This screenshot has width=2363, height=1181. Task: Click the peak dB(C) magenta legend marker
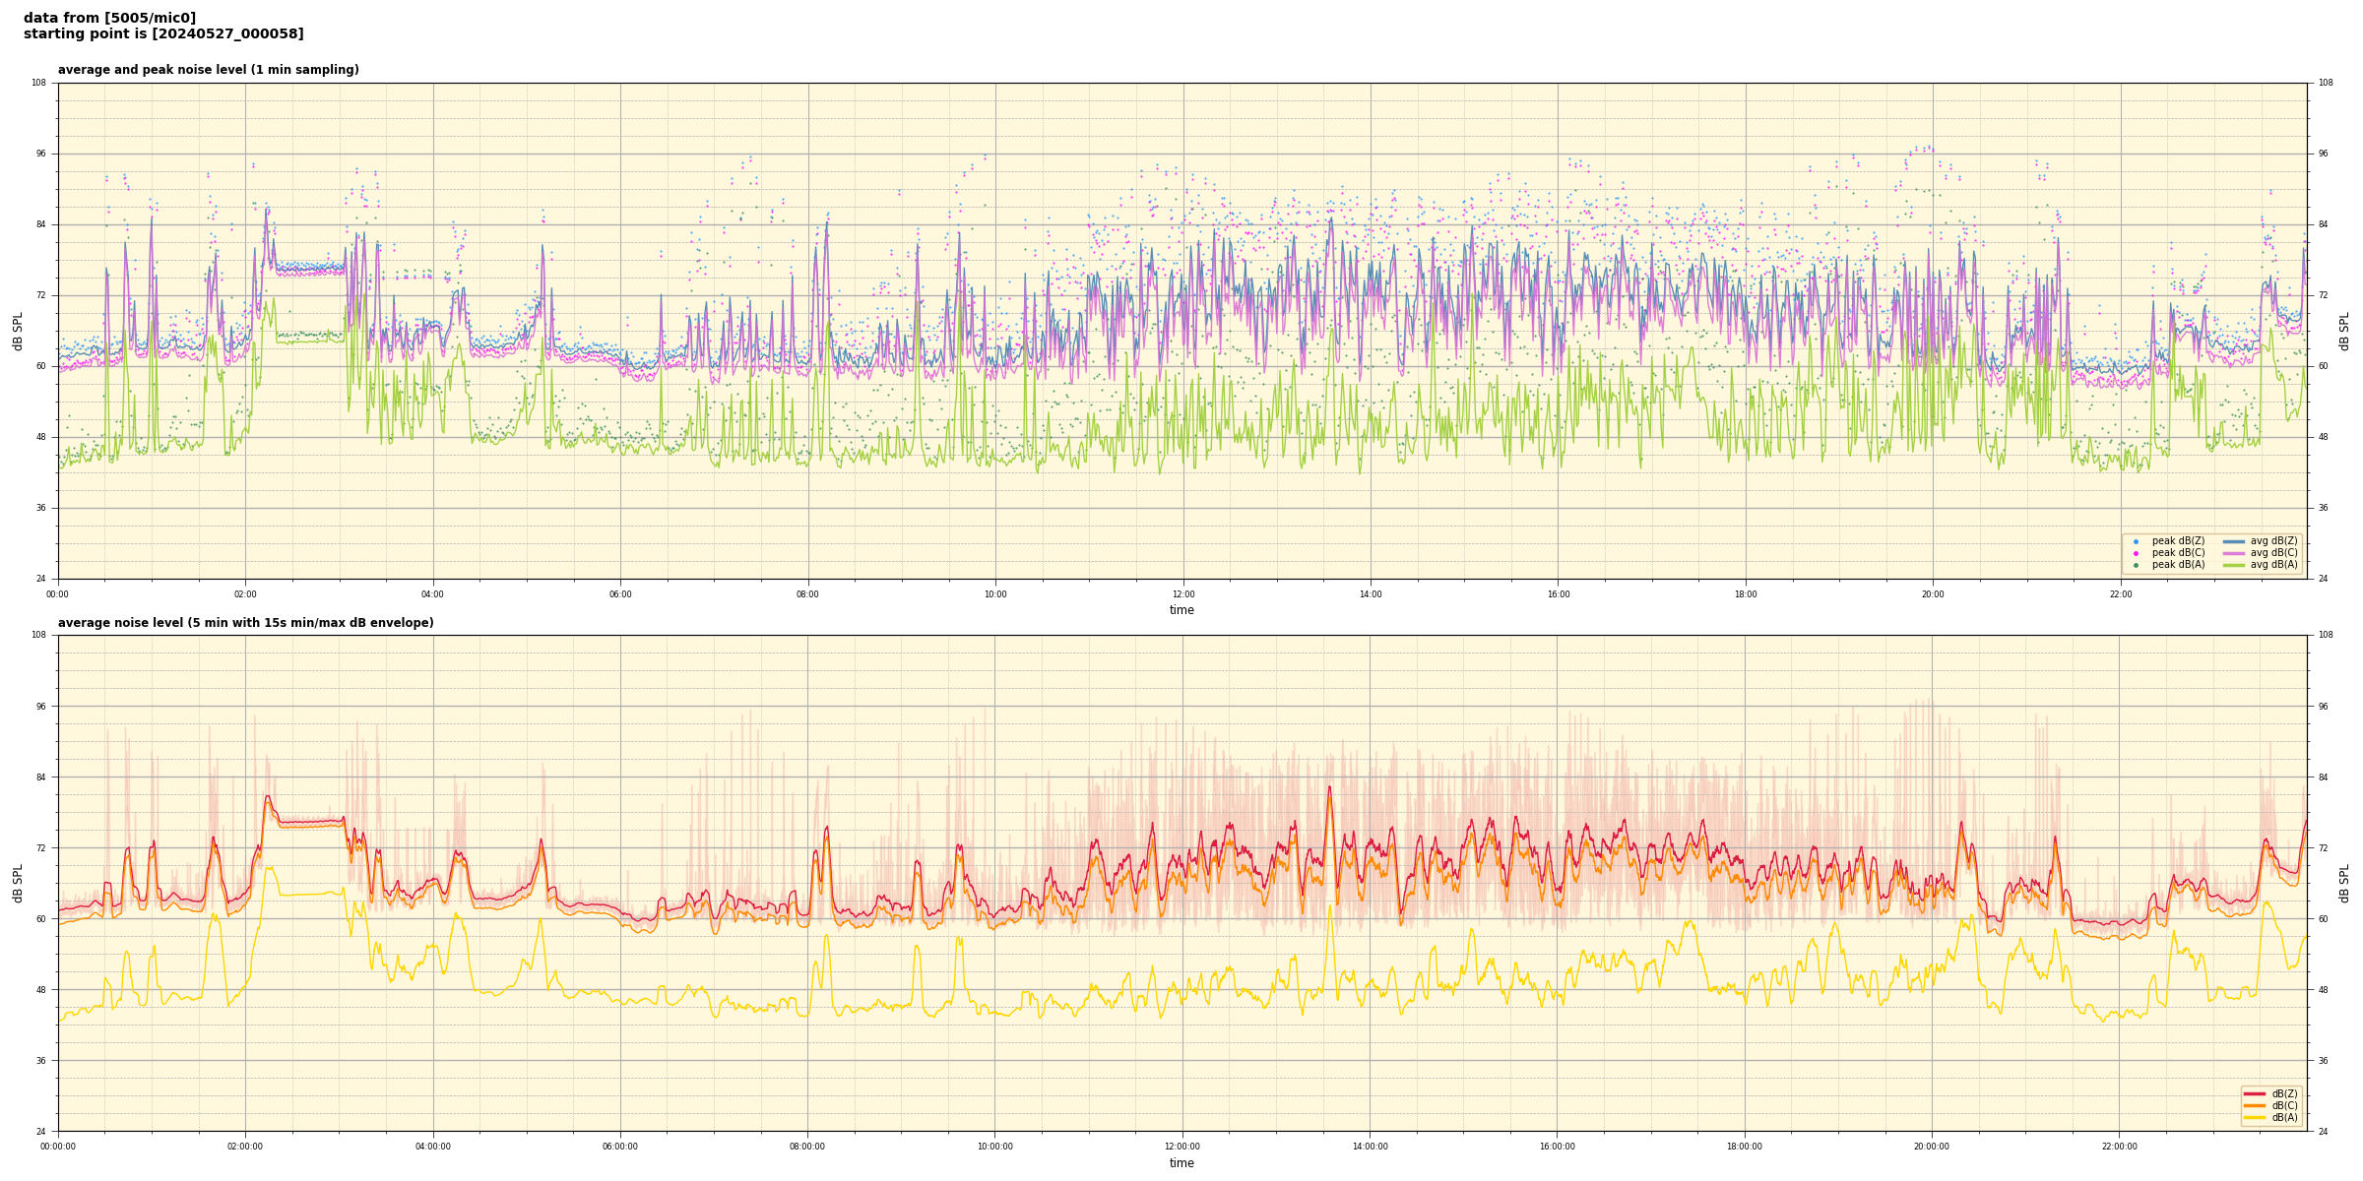coord(2136,553)
